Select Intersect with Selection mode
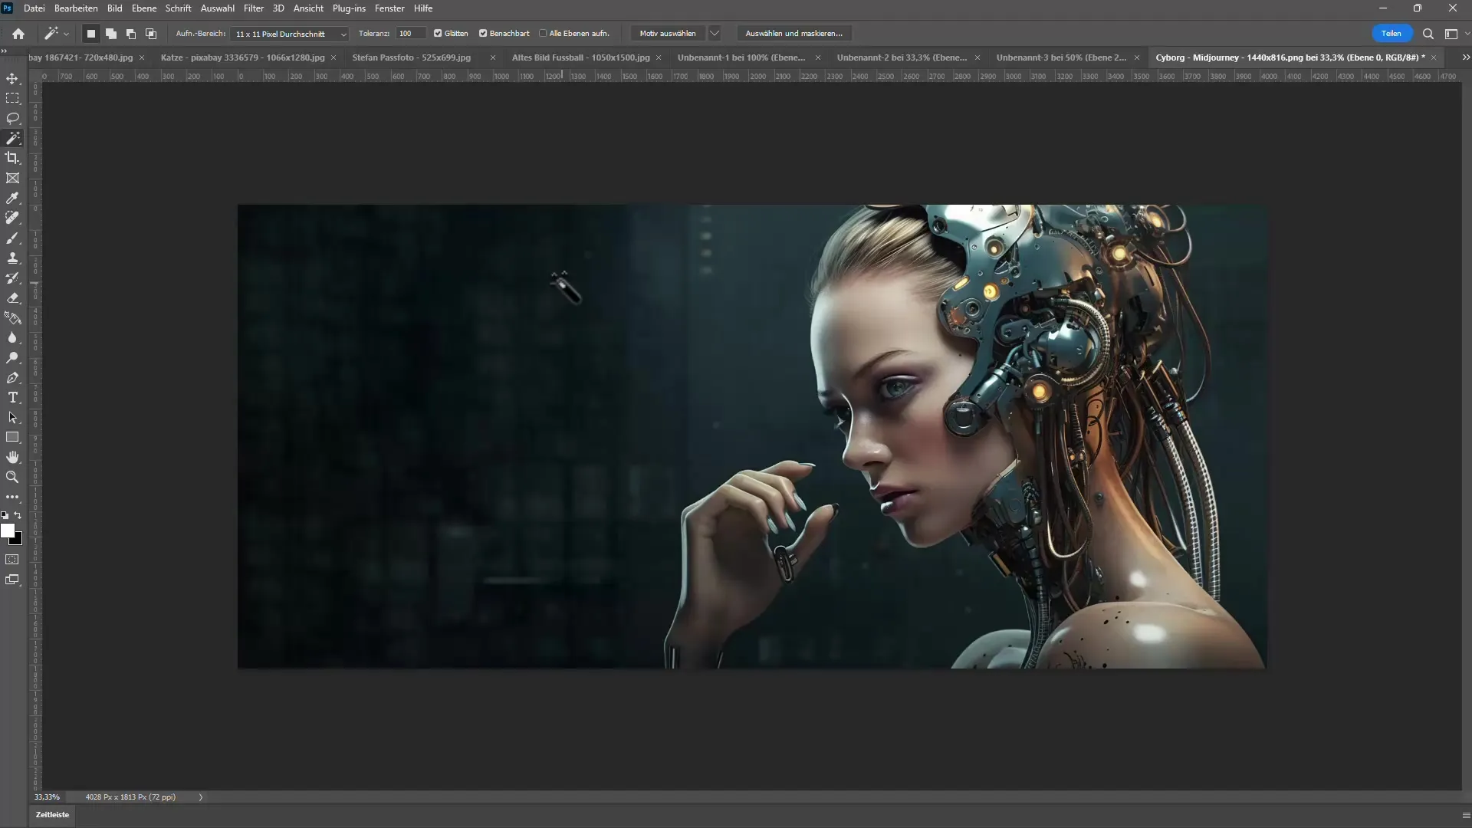 point(151,34)
